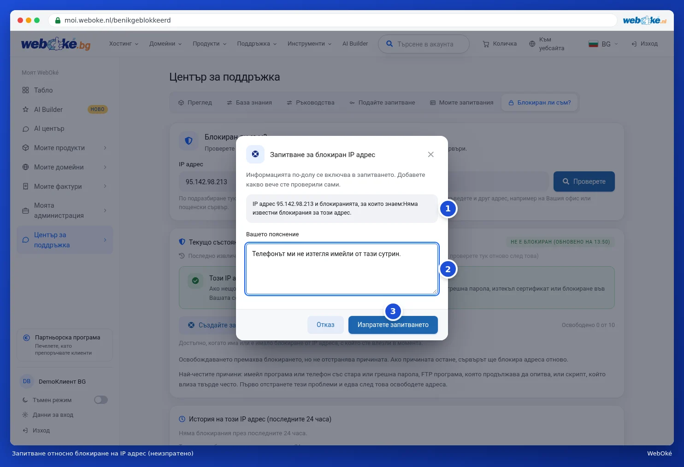Open the Домейни dropdown menu
Screen dimensions: 684x467
click(x=165, y=44)
